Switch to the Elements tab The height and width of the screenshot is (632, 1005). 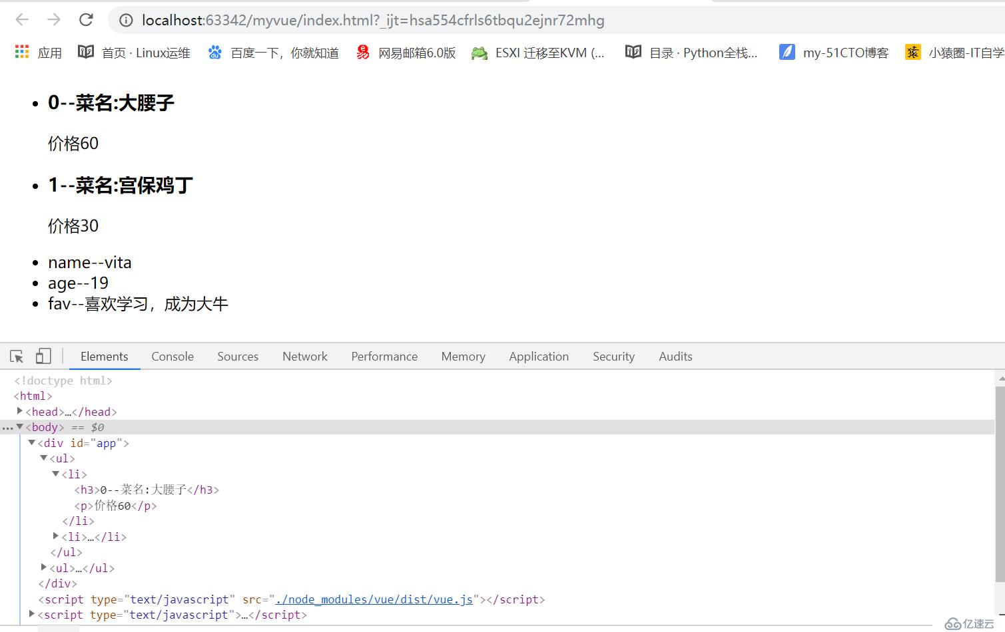tap(105, 357)
